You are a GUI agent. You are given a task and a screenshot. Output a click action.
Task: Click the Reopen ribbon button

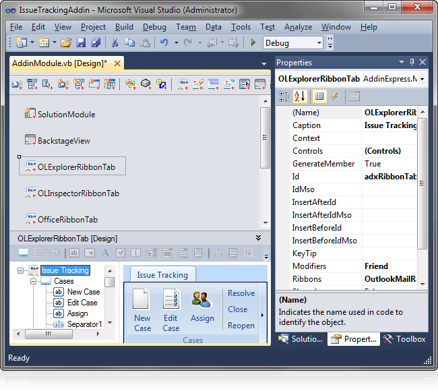241,326
